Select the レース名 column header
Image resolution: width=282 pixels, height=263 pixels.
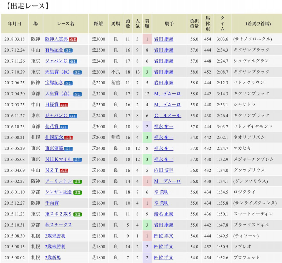click(66, 23)
